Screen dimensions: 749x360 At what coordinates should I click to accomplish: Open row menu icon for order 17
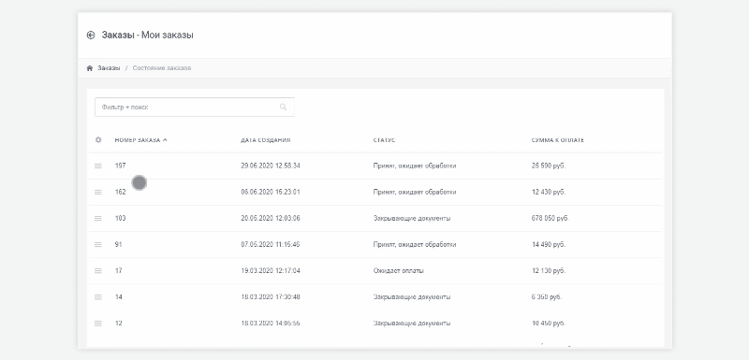[98, 271]
